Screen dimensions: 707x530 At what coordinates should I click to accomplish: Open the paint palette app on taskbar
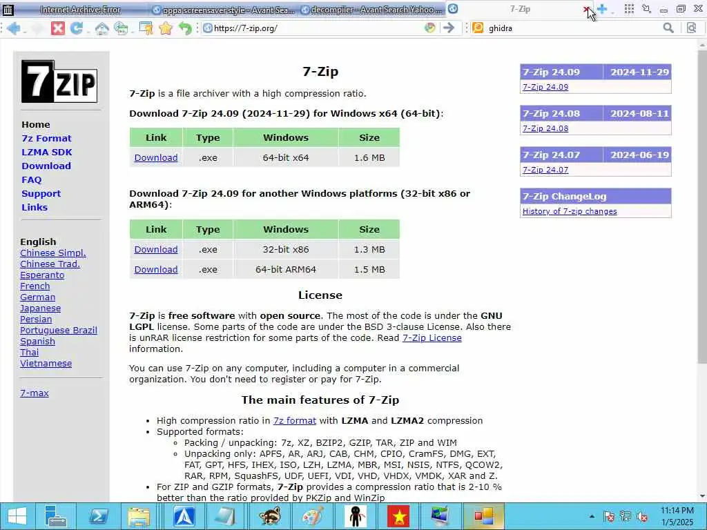(x=313, y=516)
